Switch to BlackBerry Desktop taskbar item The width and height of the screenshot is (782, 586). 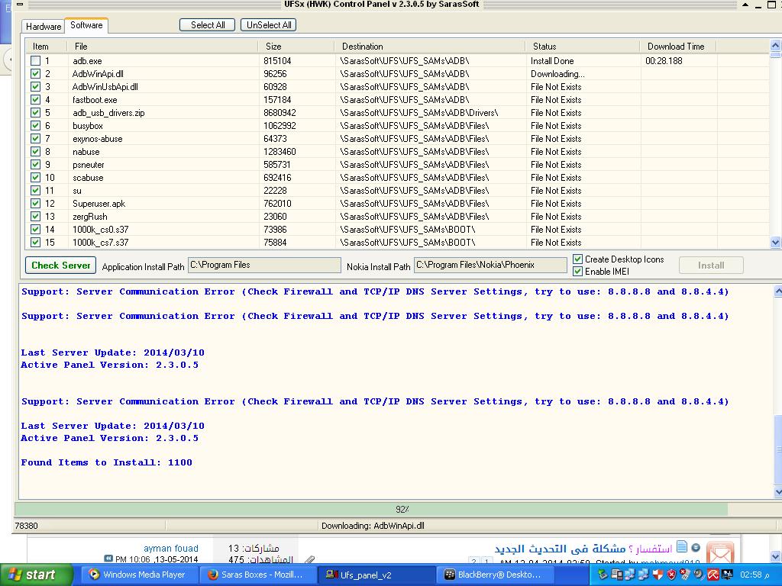pyautogui.click(x=495, y=575)
